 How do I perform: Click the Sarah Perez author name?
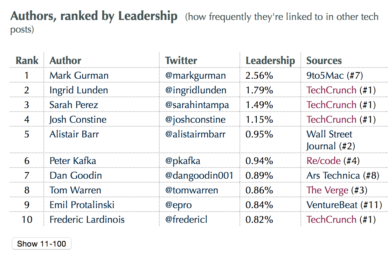tap(74, 105)
